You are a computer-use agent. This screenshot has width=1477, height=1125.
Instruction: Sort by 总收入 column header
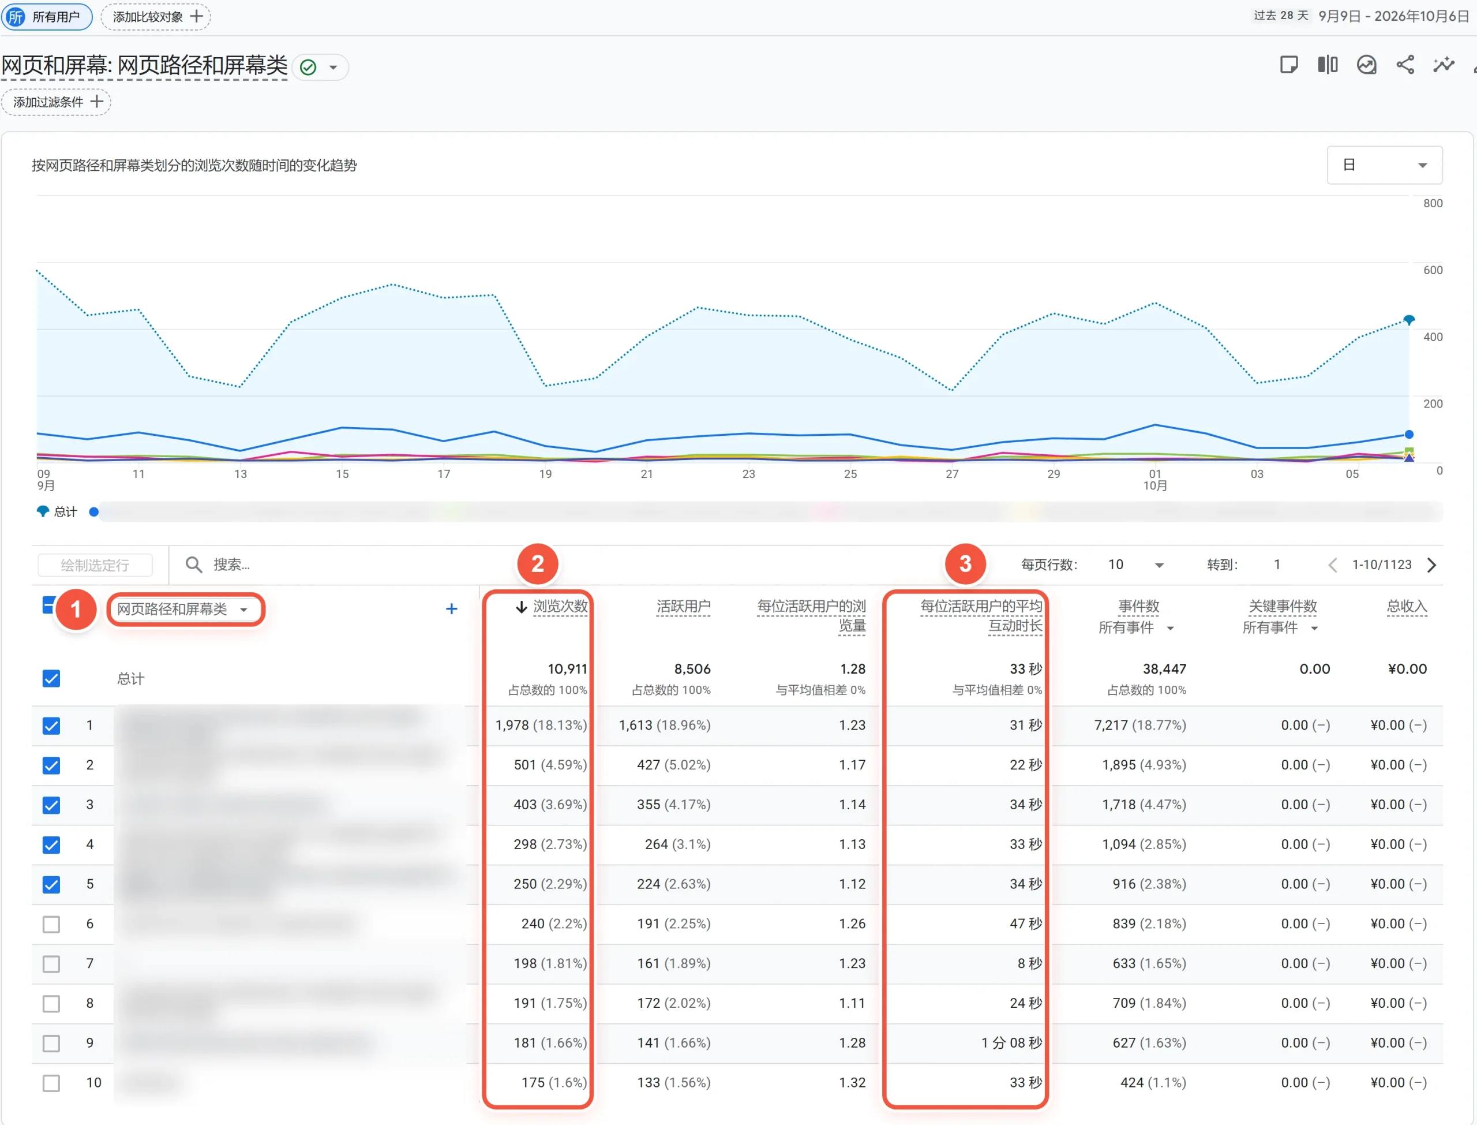click(x=1406, y=607)
